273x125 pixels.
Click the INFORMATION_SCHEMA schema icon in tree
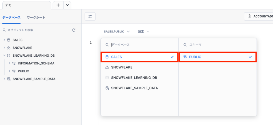14,64
